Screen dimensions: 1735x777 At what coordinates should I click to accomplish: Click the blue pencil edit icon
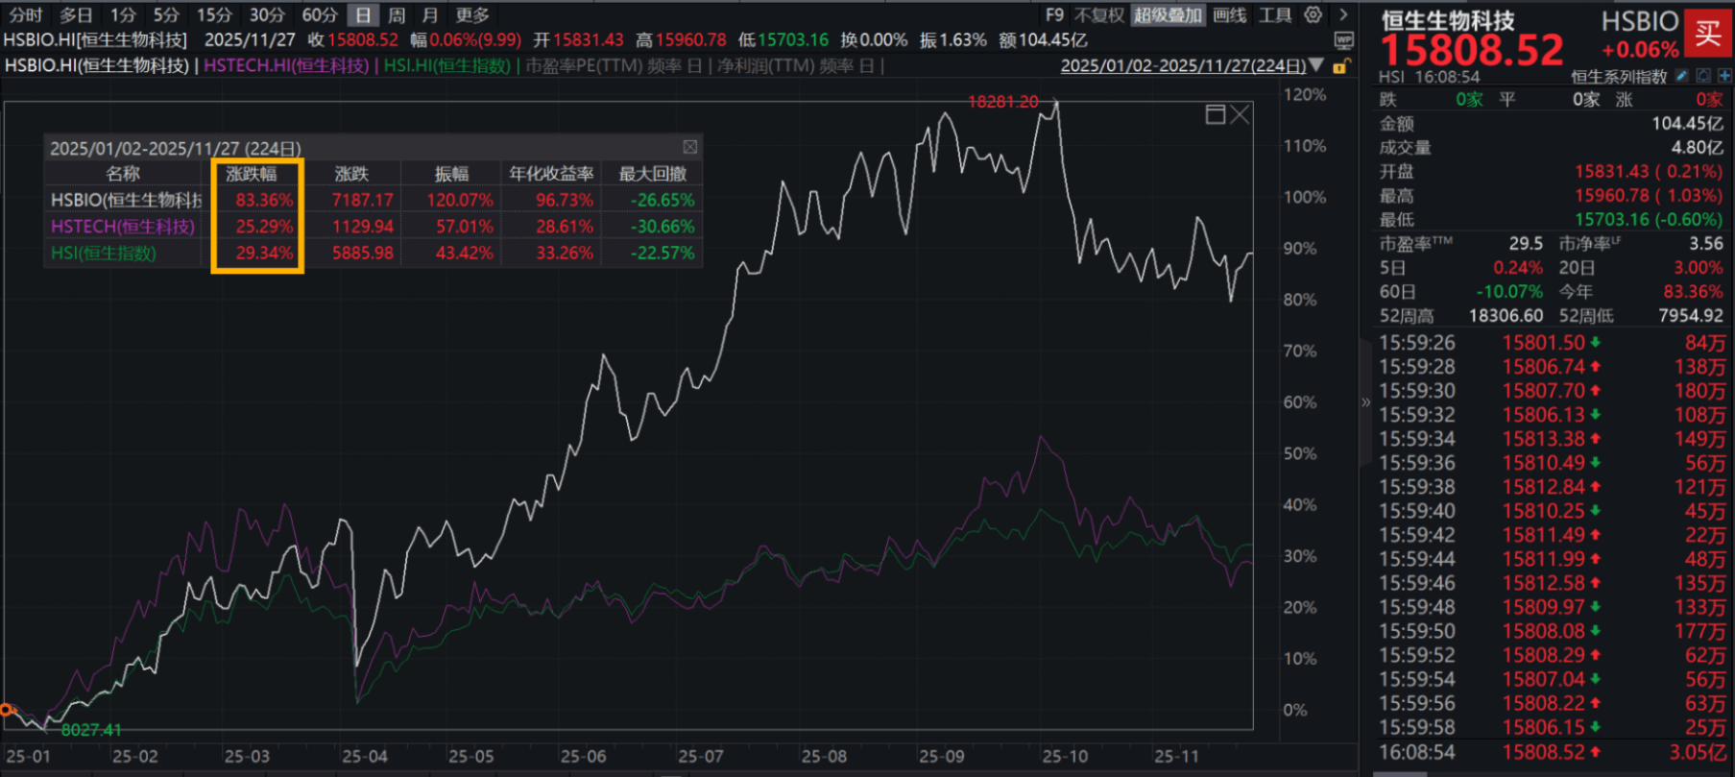point(1681,76)
